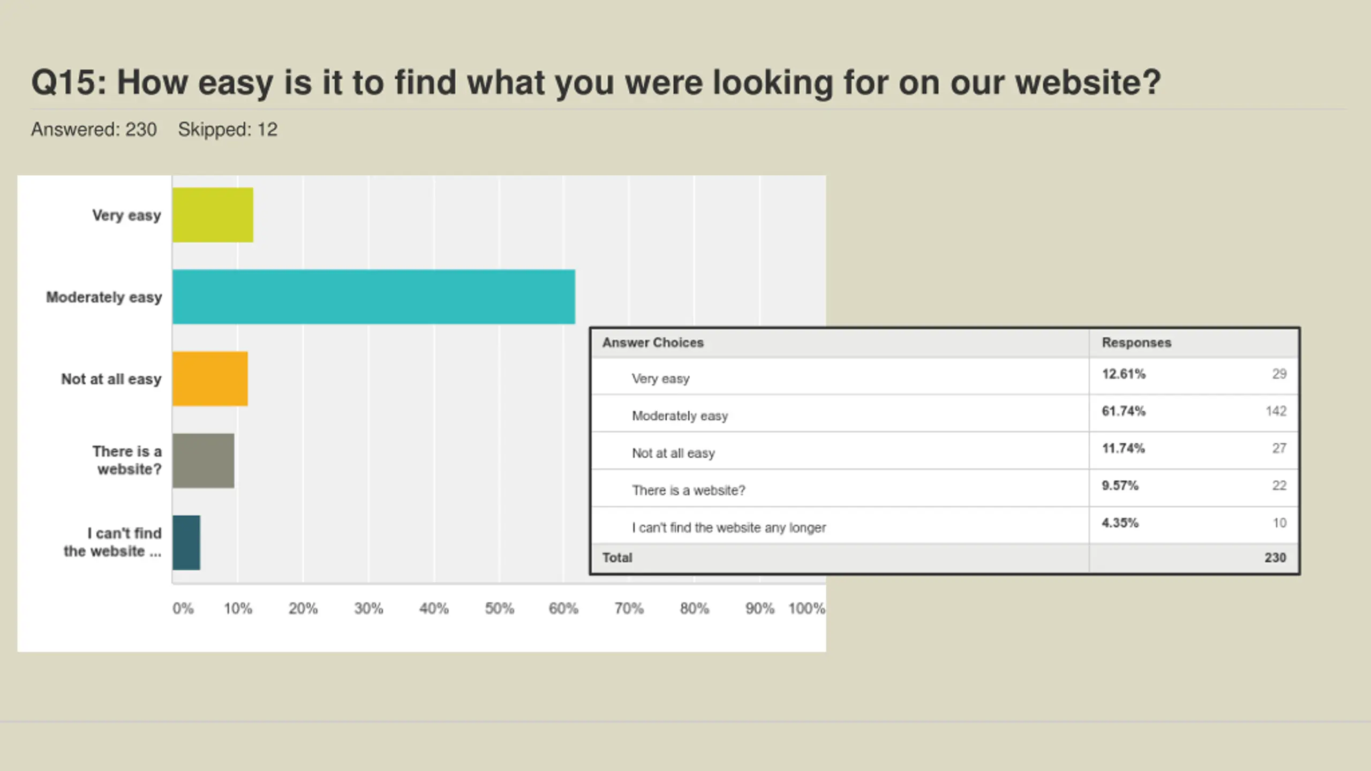Select the Q15 question title
The image size is (1371, 771).
[596, 82]
